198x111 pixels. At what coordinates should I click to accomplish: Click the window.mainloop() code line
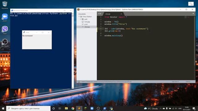(x=114, y=36)
